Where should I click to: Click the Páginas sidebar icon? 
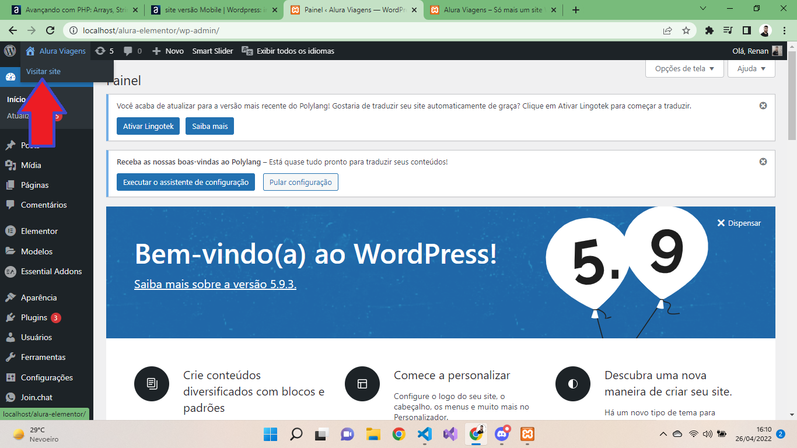(11, 185)
